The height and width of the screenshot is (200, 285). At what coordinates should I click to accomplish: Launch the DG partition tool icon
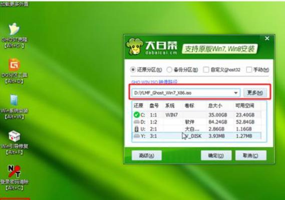point(14,64)
